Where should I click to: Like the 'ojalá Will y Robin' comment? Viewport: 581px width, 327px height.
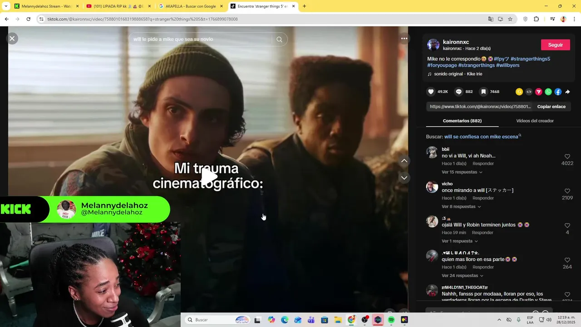567,226
